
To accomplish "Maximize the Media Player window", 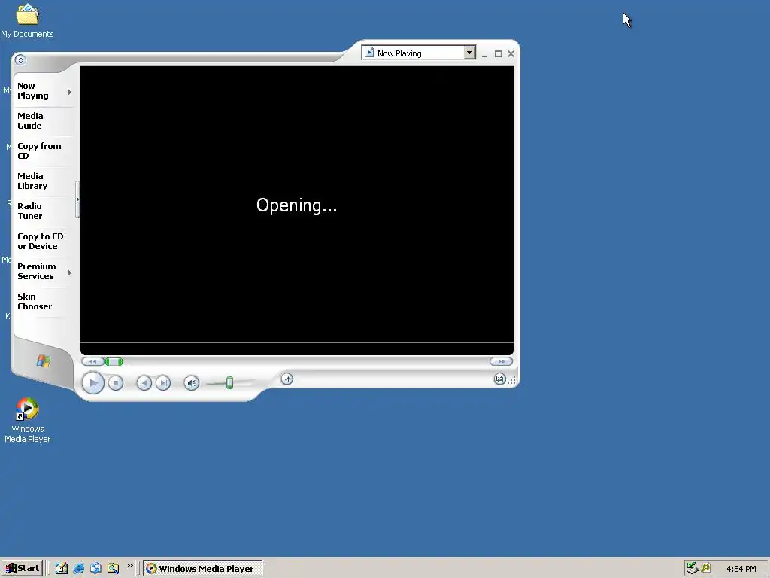I will click(x=498, y=54).
